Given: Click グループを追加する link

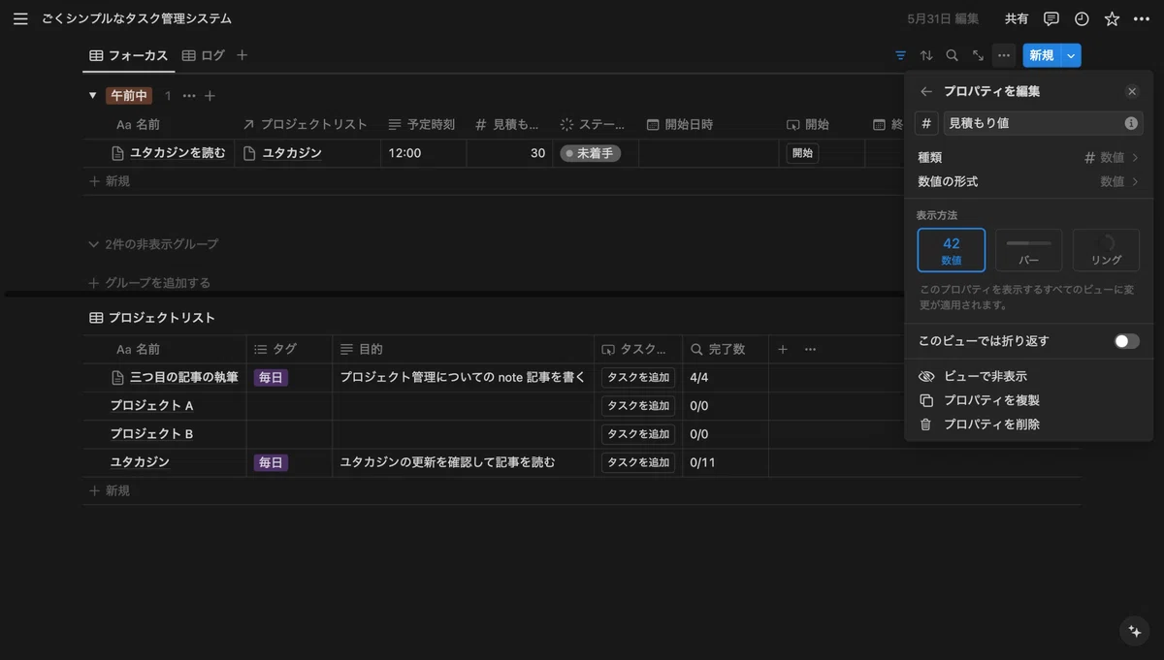Looking at the screenshot, I should (149, 283).
